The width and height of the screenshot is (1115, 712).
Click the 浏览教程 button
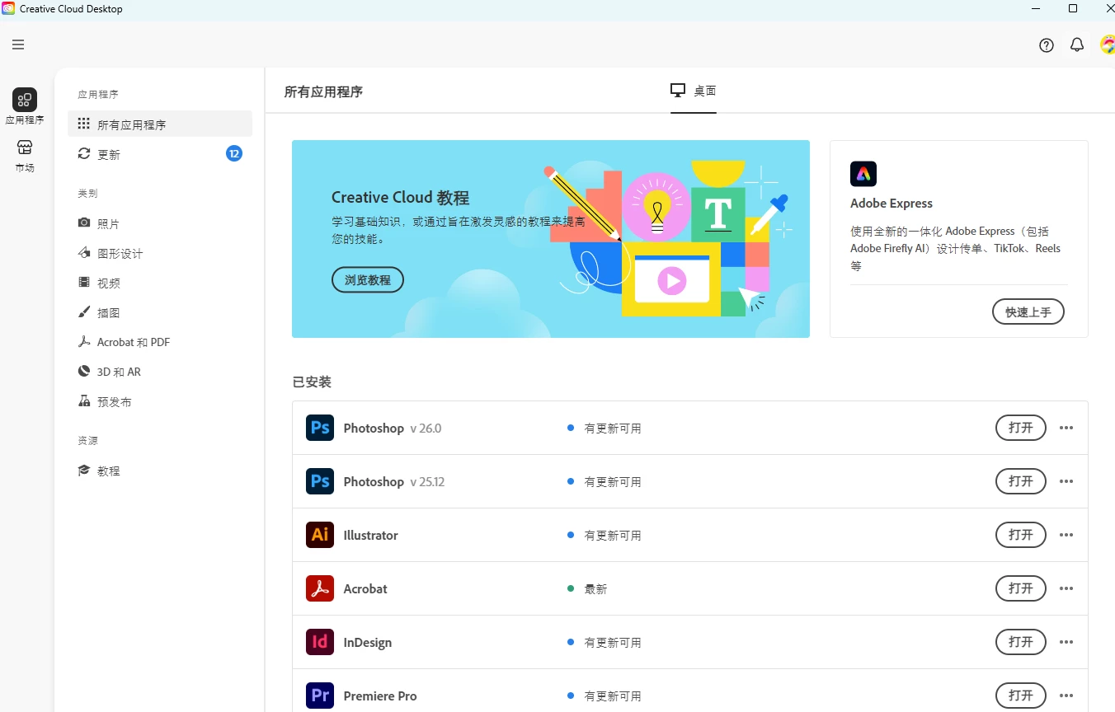pyautogui.click(x=368, y=279)
